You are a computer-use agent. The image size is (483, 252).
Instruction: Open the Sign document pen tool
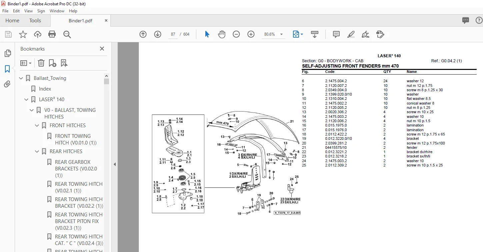(x=365, y=34)
